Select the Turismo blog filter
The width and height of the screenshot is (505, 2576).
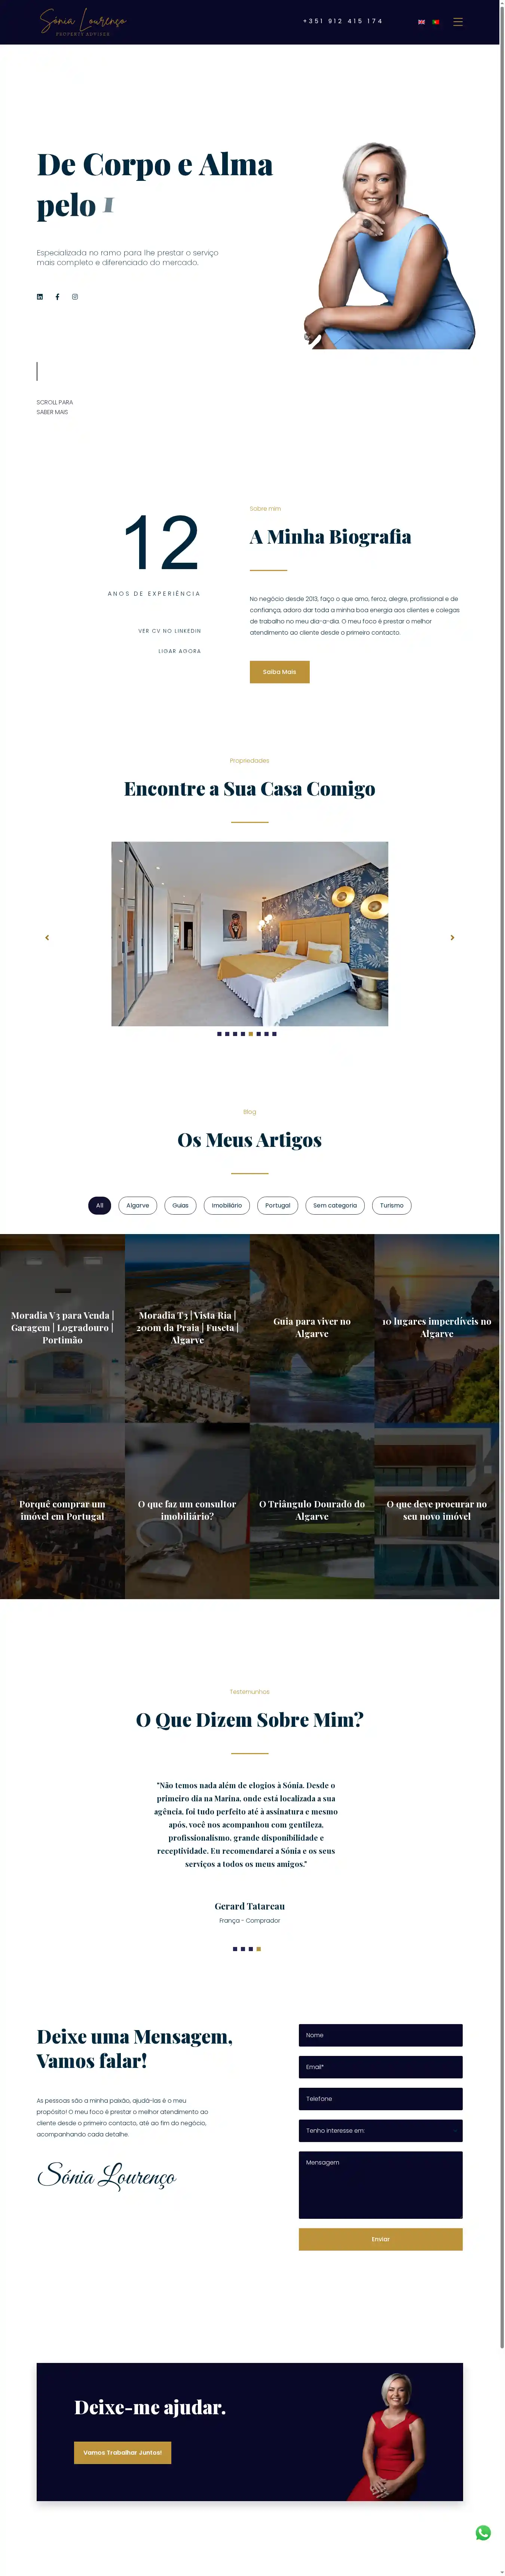pos(392,1205)
